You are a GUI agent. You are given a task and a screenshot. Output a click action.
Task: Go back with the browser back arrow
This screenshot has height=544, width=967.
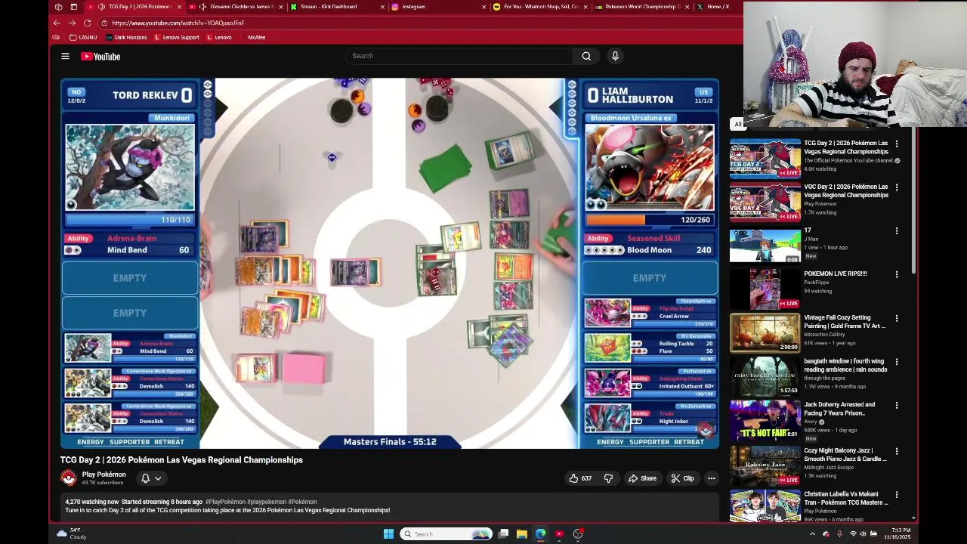(x=57, y=23)
